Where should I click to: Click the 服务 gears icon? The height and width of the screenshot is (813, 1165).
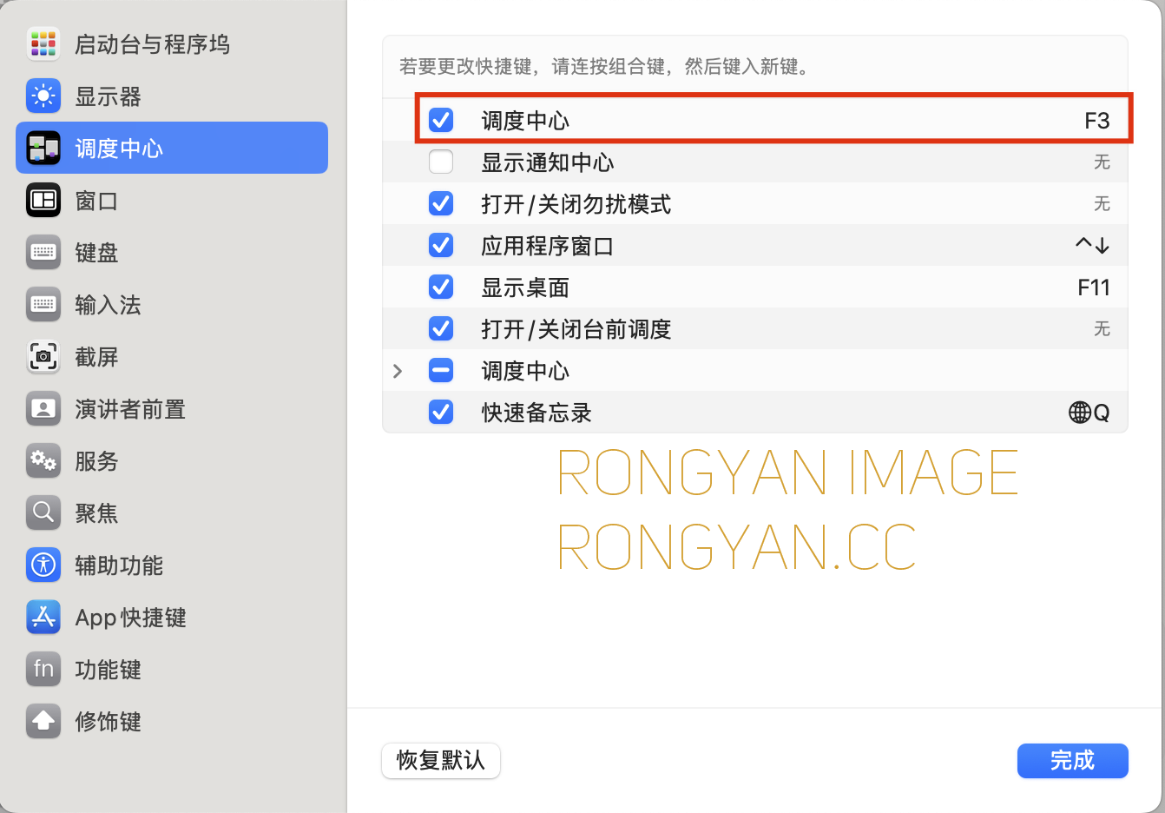[43, 460]
